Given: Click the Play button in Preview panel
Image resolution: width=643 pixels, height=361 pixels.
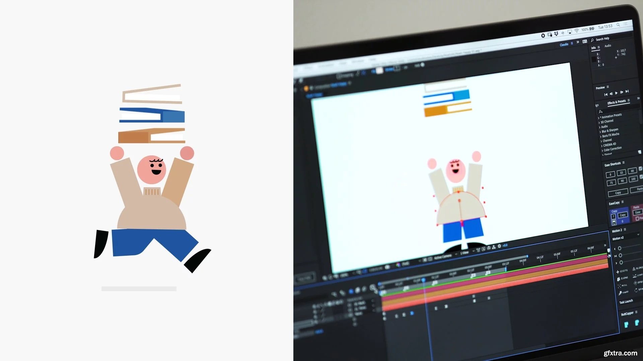Looking at the screenshot, I should [x=616, y=93].
